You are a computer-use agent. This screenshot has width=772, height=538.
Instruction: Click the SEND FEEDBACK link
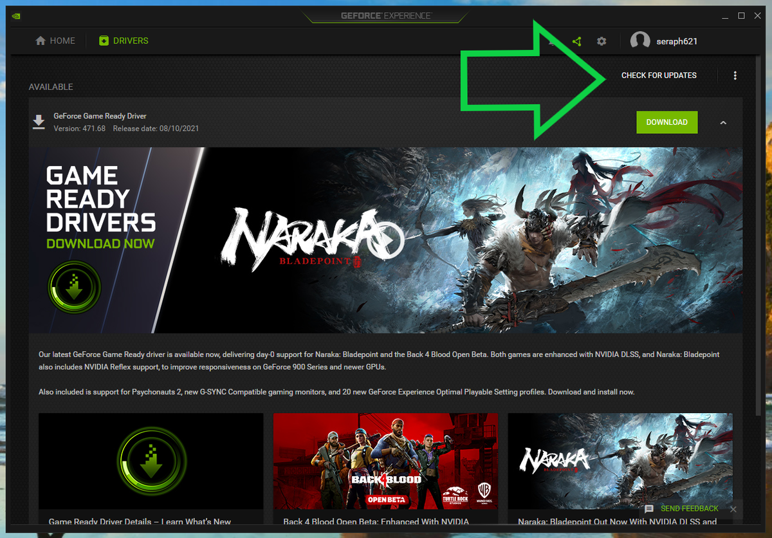point(689,508)
